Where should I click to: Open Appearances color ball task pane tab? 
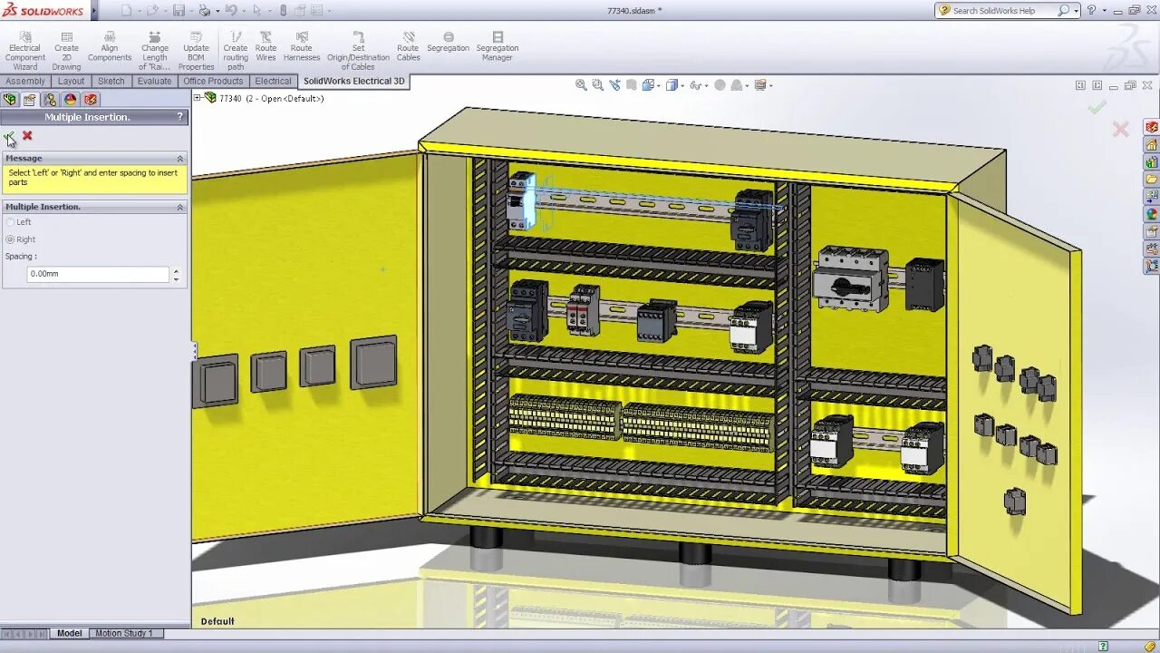pos(1152,214)
